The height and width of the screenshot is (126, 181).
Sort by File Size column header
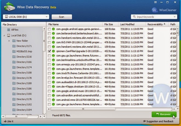click(111, 24)
